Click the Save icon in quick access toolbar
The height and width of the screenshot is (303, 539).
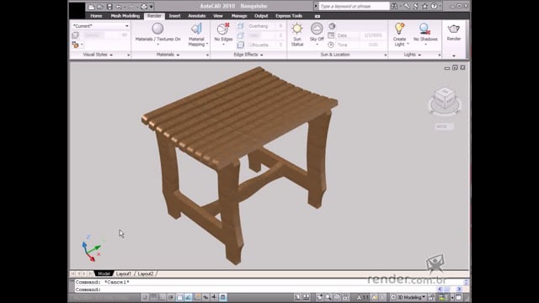point(109,7)
